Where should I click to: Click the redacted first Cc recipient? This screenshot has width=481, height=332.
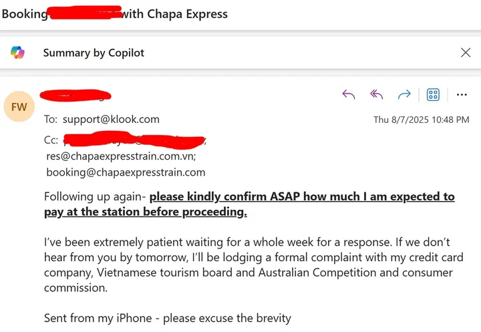(x=134, y=140)
